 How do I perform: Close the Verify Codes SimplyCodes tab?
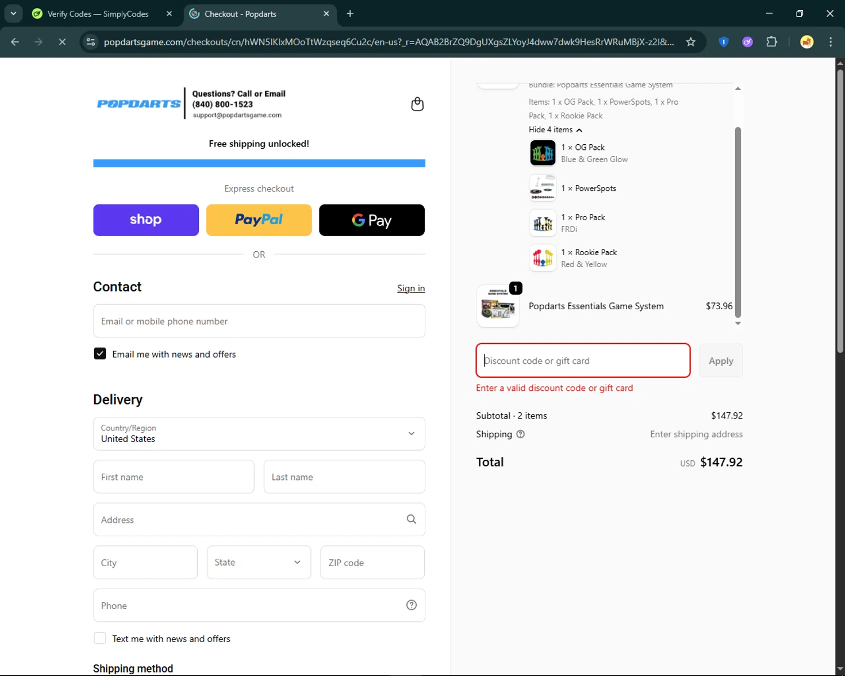point(169,14)
